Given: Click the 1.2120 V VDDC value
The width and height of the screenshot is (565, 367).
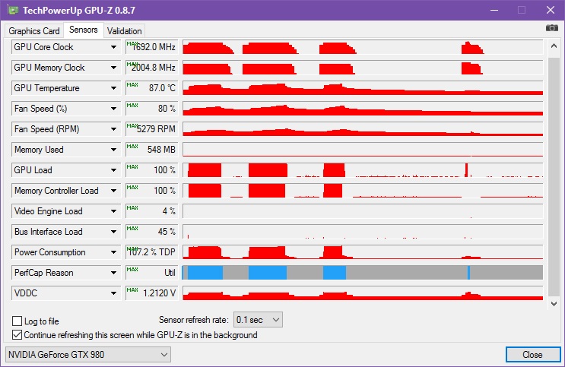Looking at the screenshot, I should tap(152, 293).
